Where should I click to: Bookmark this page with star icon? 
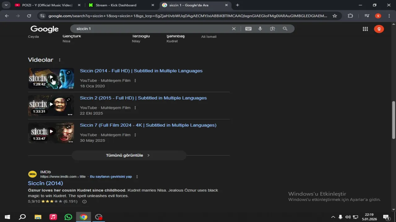click(335, 16)
